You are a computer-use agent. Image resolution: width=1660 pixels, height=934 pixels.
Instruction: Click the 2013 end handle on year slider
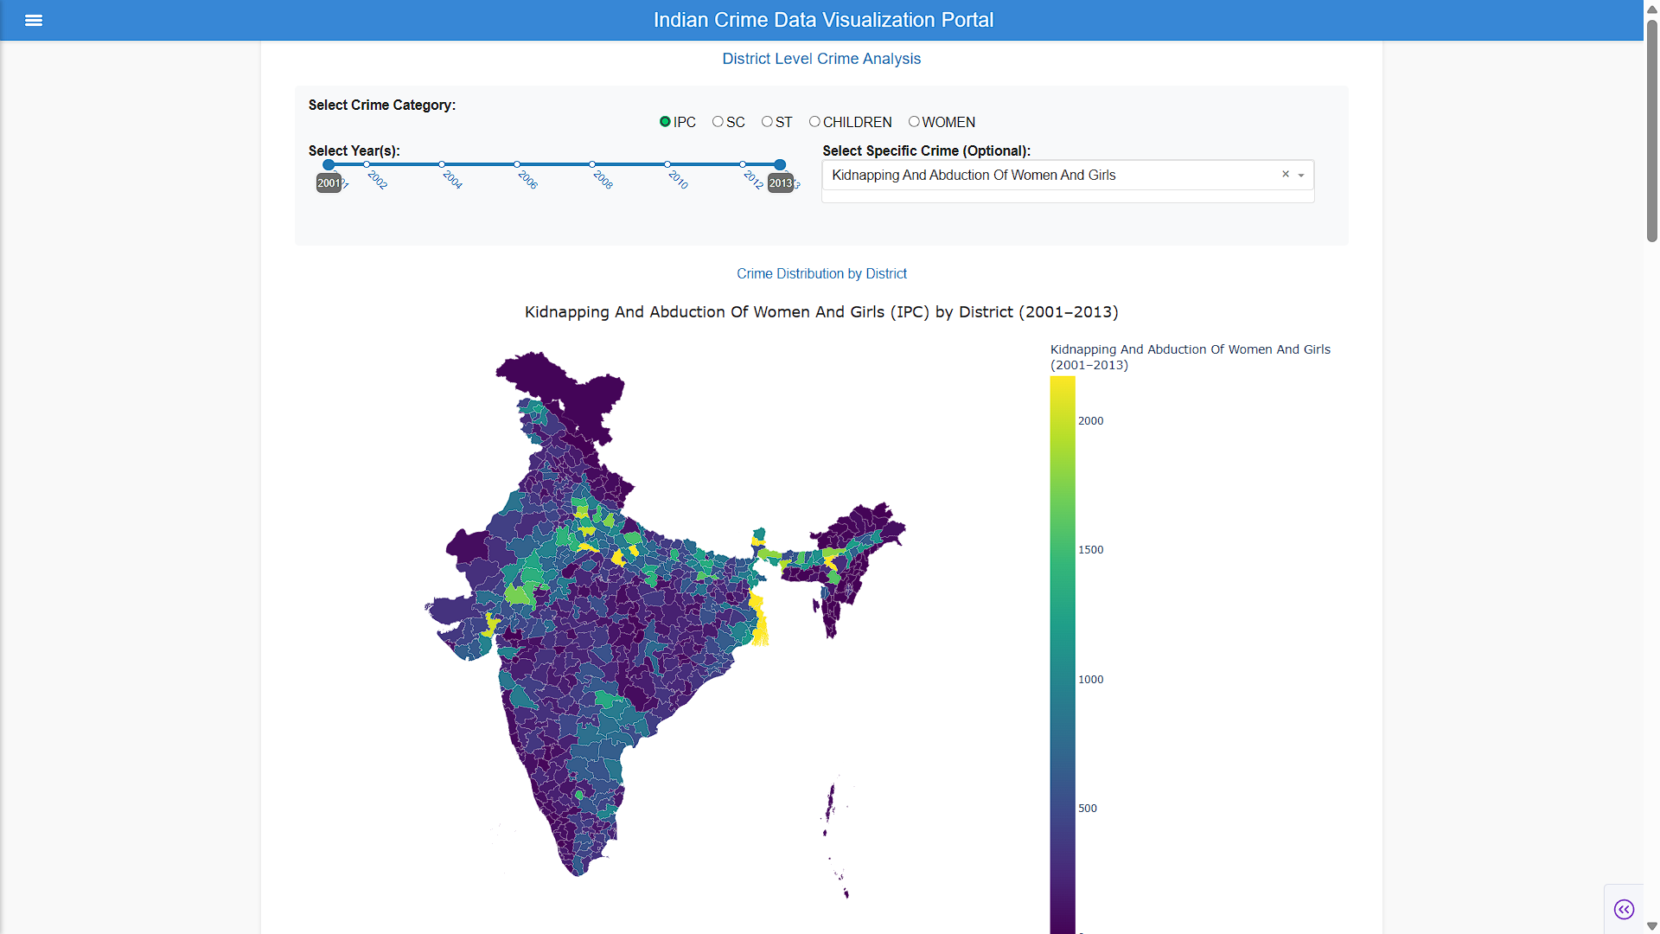(780, 164)
